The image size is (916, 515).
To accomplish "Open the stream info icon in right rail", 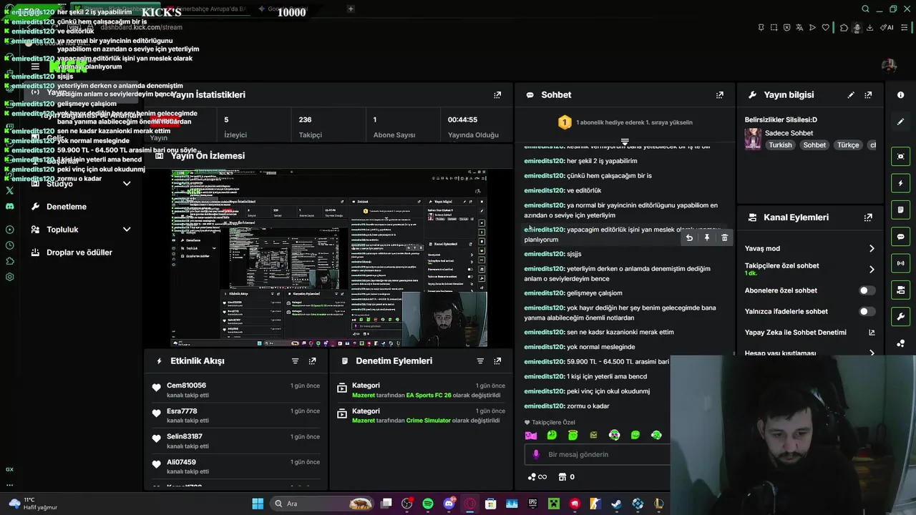I will click(900, 94).
